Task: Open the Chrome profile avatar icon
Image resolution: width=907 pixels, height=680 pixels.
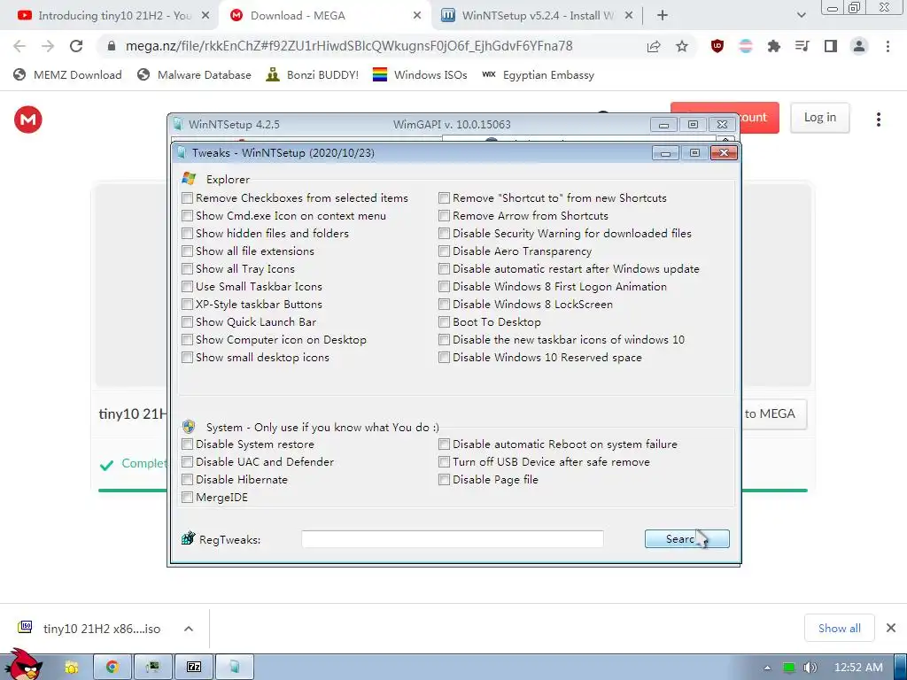Action: tap(859, 46)
